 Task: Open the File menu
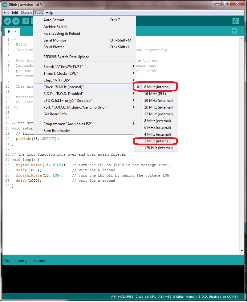point(6,13)
